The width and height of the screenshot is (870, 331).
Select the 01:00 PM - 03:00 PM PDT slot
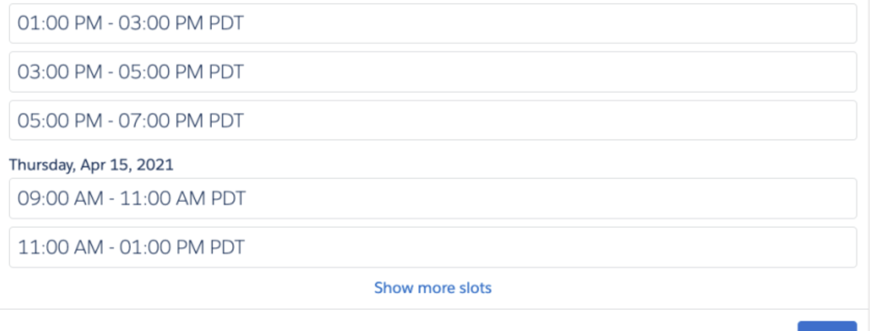(433, 23)
